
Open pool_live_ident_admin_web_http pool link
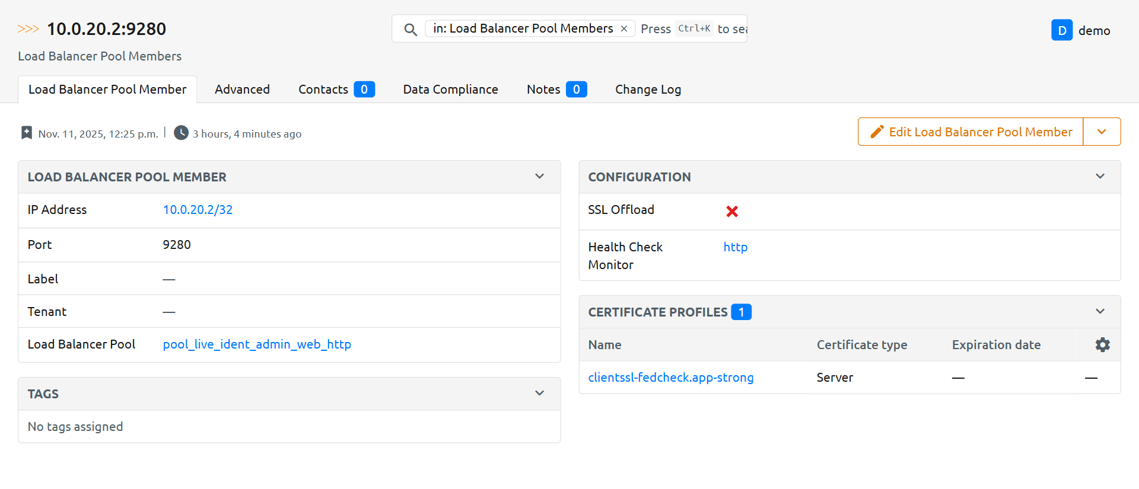(x=257, y=344)
